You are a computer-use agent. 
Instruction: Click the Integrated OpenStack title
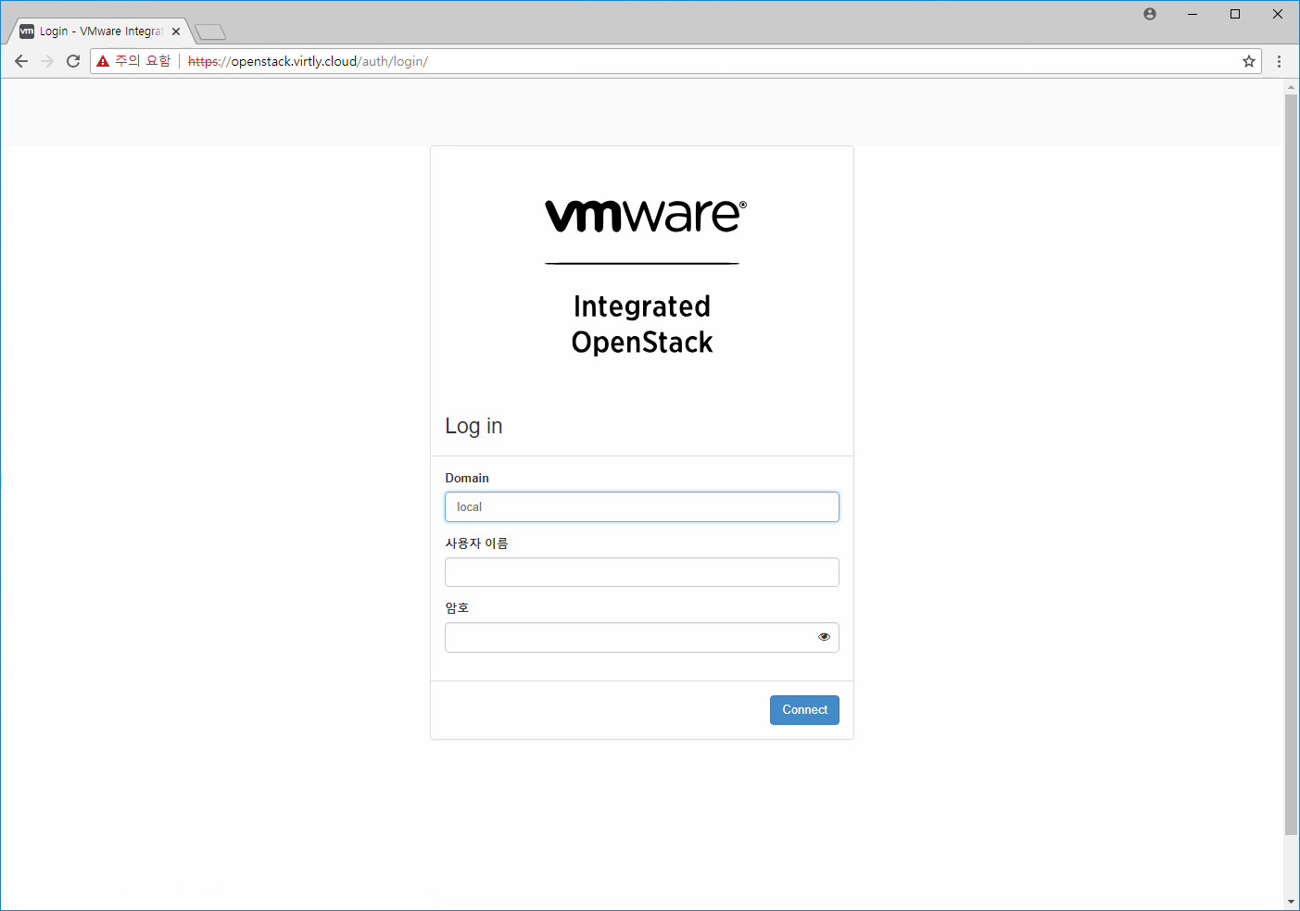[642, 324]
